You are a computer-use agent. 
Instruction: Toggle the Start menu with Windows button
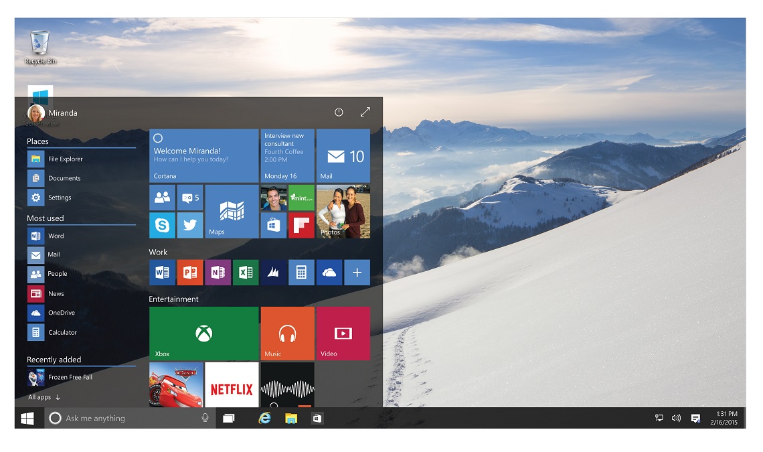point(27,418)
